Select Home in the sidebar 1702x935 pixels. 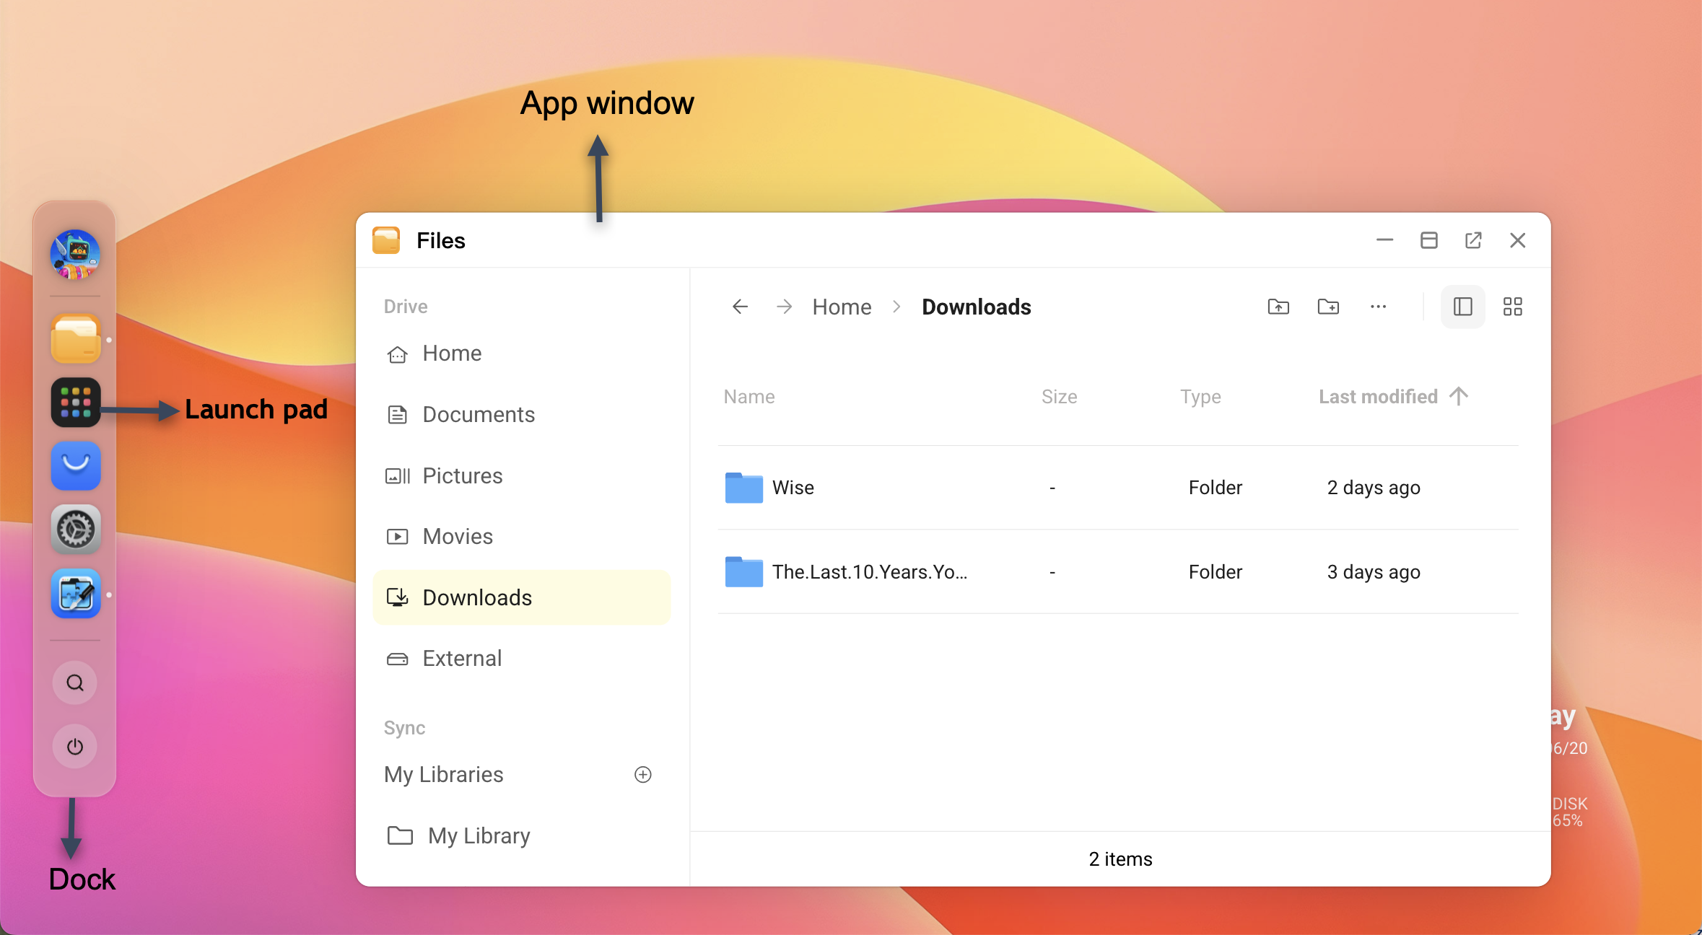522,354
